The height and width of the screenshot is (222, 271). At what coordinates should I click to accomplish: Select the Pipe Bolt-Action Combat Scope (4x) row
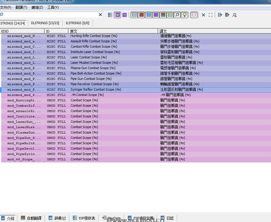(136, 73)
